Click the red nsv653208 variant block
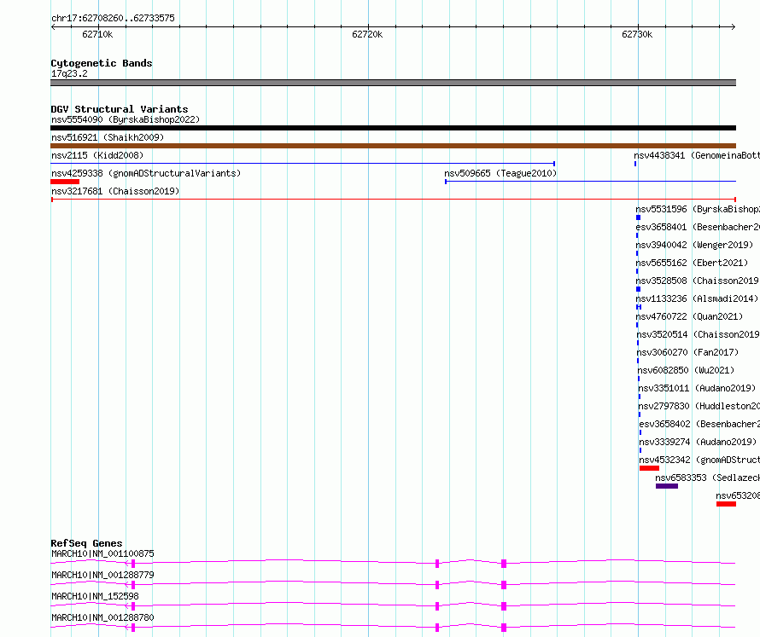Viewport: 760px width, 637px height. (x=726, y=504)
